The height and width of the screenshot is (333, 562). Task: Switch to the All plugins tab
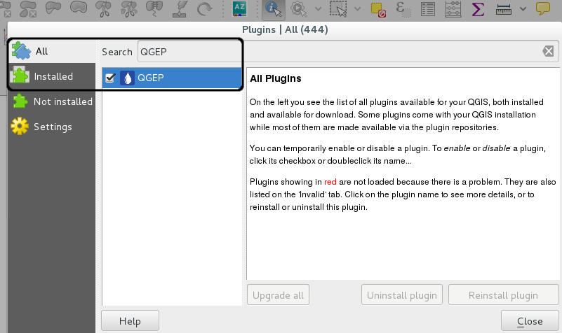[52, 52]
